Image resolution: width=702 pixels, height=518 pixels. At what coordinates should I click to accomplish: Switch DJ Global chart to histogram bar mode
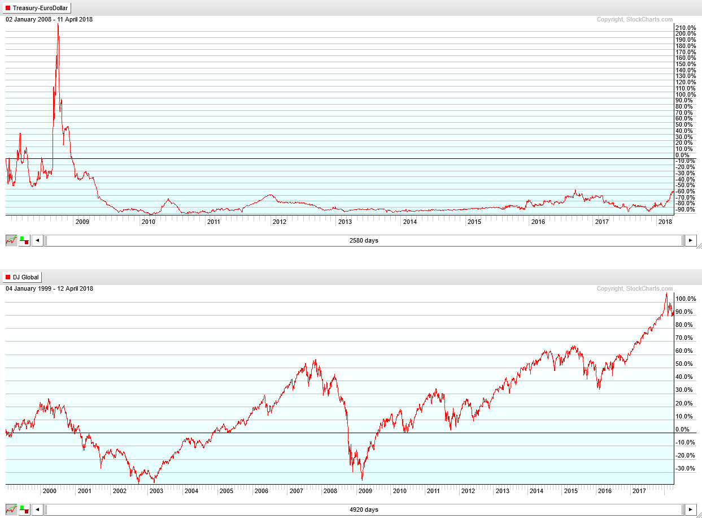24,510
